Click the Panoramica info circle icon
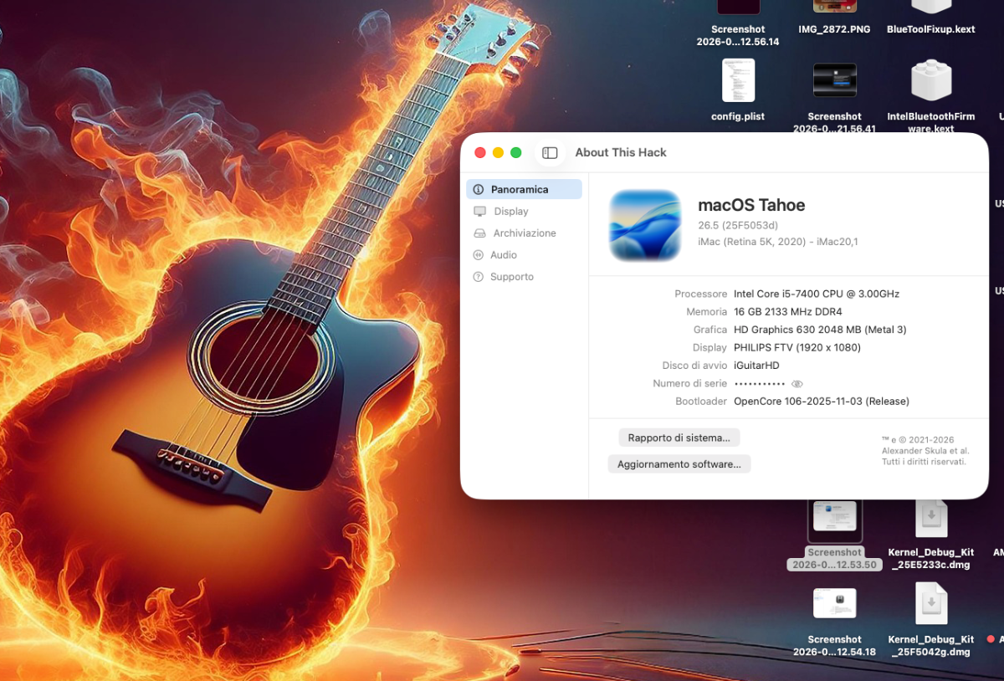 (x=479, y=190)
